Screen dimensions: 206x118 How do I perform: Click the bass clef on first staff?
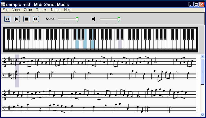5,76
